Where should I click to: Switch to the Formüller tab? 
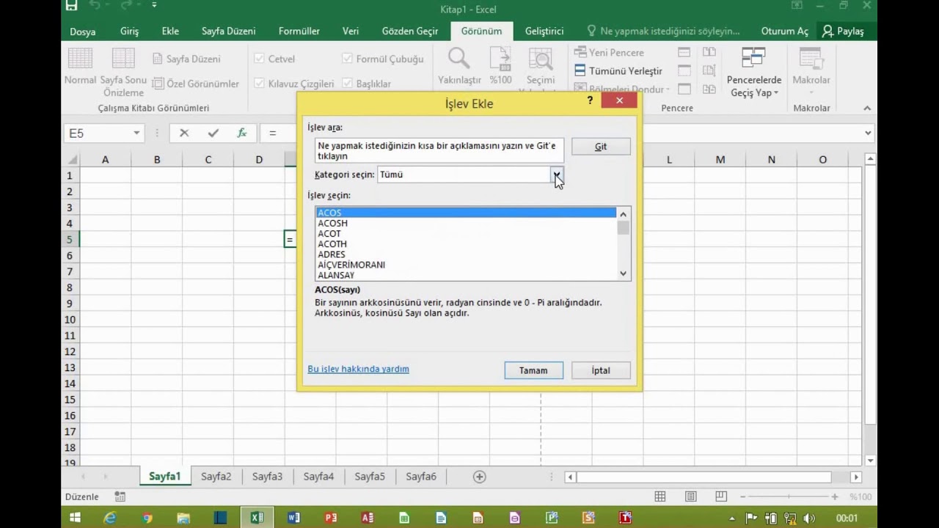[x=299, y=32]
